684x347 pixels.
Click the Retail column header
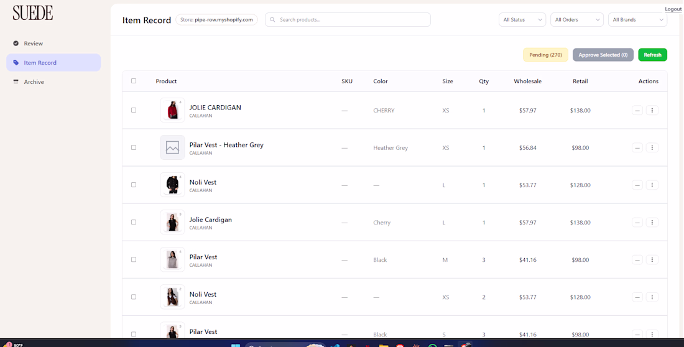(580, 81)
